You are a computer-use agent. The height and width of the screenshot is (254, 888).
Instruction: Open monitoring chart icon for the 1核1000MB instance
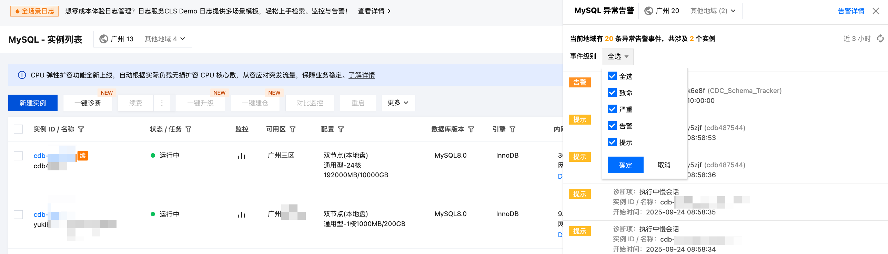click(242, 215)
